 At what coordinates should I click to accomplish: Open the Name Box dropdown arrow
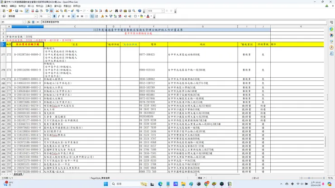(x=24, y=22)
